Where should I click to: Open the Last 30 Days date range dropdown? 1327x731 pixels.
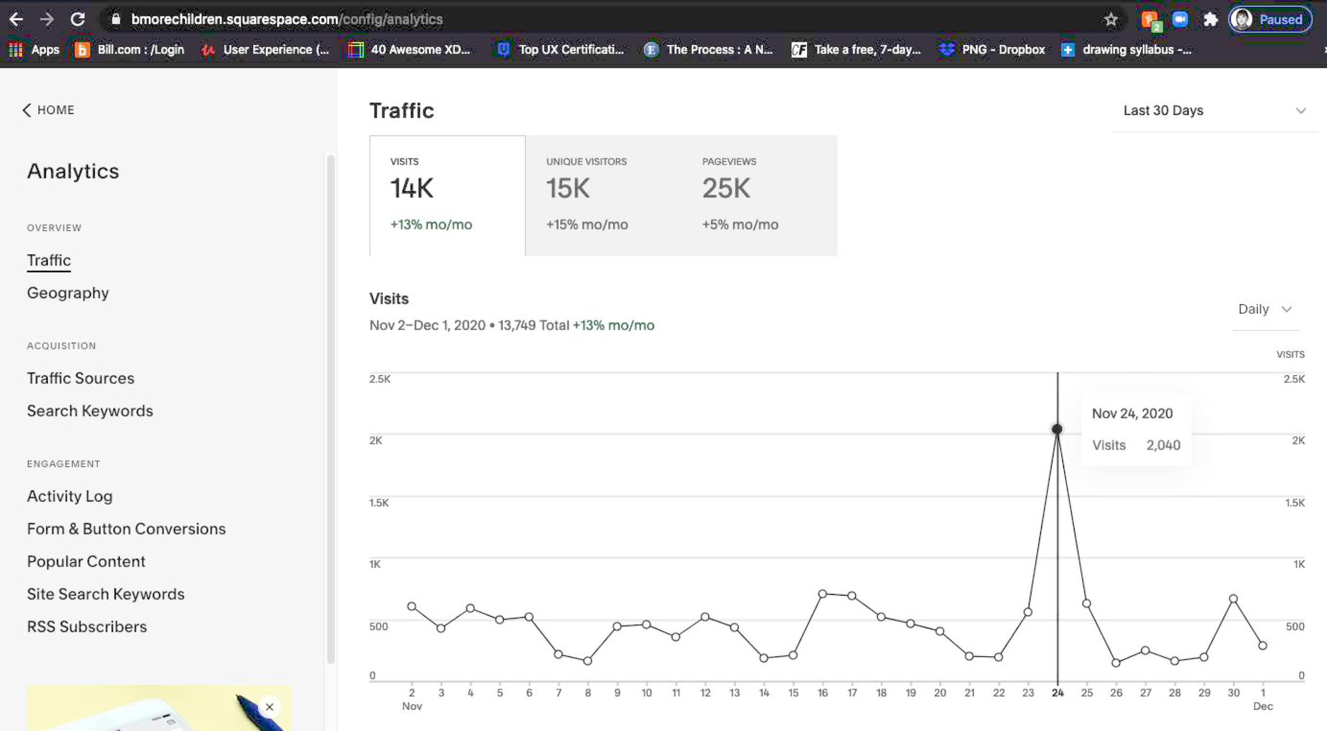coord(1215,110)
